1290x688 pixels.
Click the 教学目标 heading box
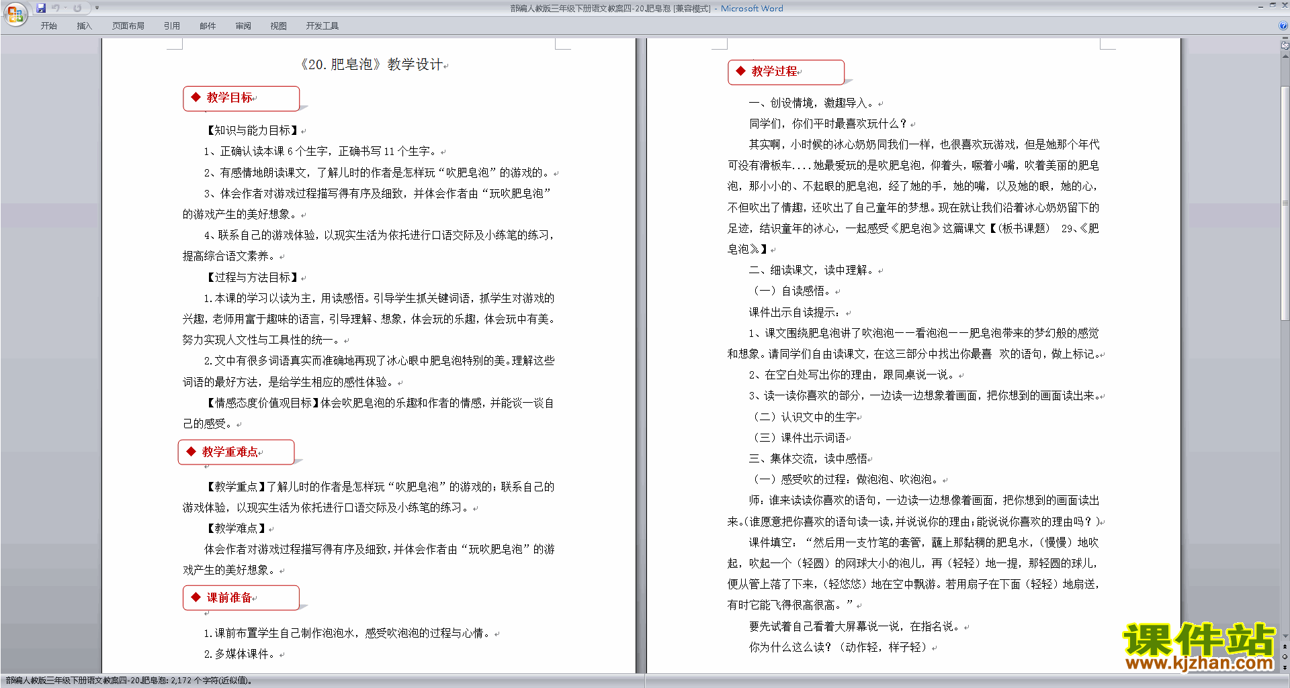pyautogui.click(x=241, y=98)
